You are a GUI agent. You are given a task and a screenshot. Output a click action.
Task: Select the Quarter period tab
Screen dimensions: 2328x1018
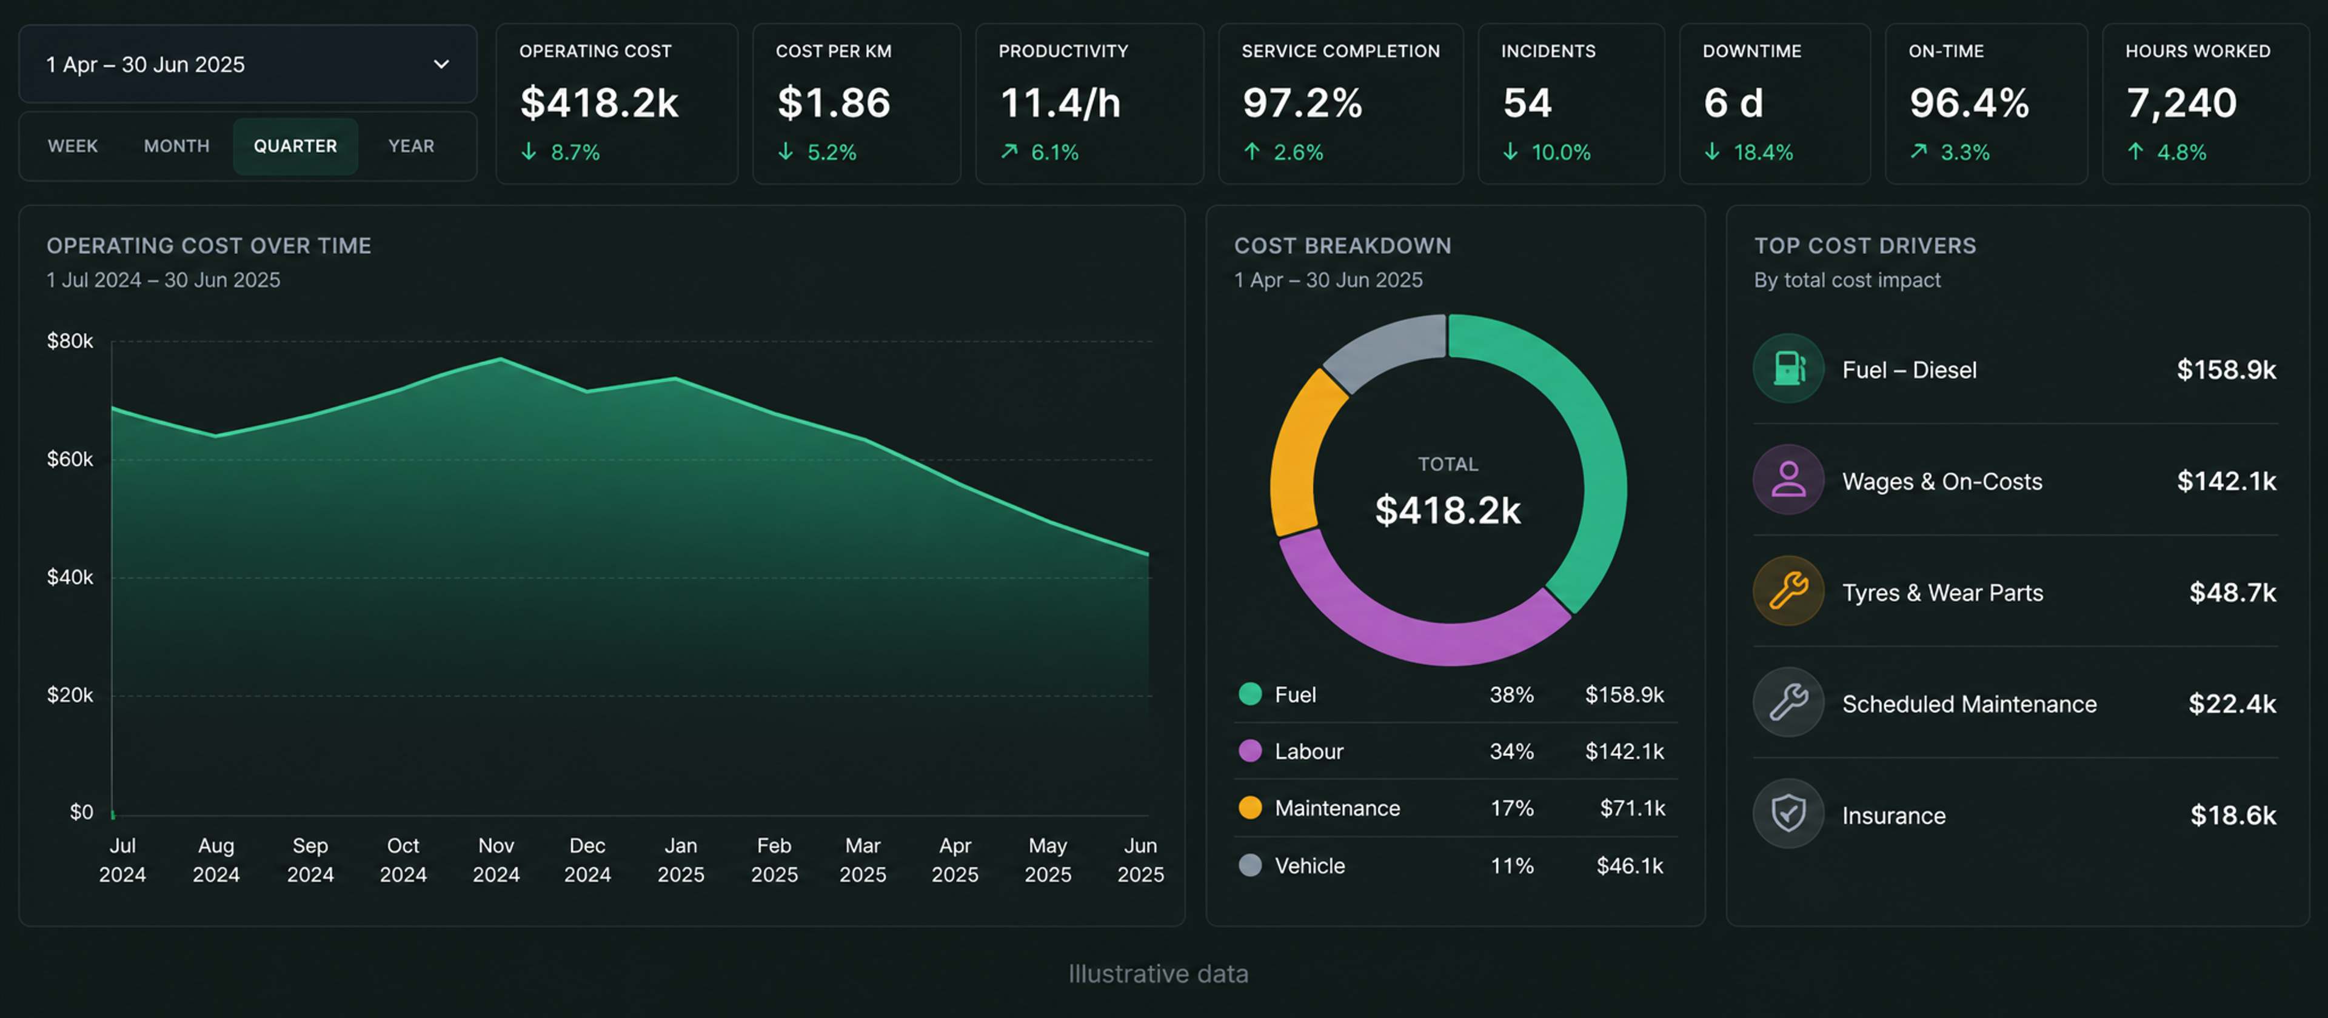[295, 146]
